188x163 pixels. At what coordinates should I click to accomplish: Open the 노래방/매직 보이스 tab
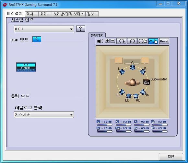pyautogui.click(x=69, y=14)
